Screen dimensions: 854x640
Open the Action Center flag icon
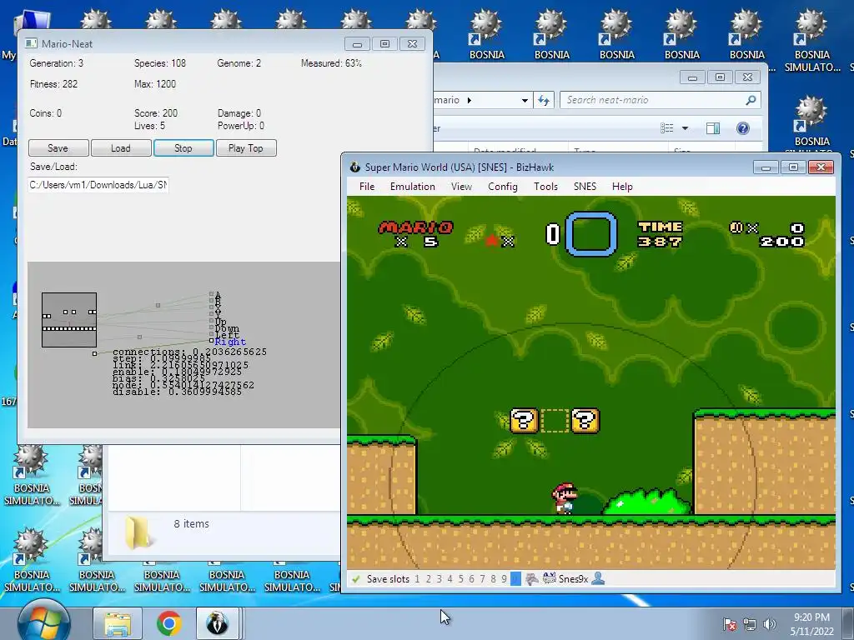coord(729,624)
